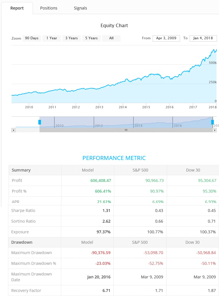Click the navigator scroll left arrow
Screen dimensions: 219x296
coord(13,130)
